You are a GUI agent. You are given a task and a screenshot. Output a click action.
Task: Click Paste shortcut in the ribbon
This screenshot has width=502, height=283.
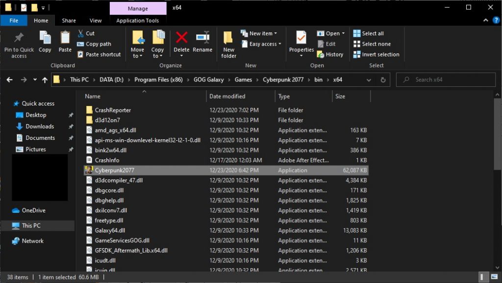pyautogui.click(x=99, y=54)
